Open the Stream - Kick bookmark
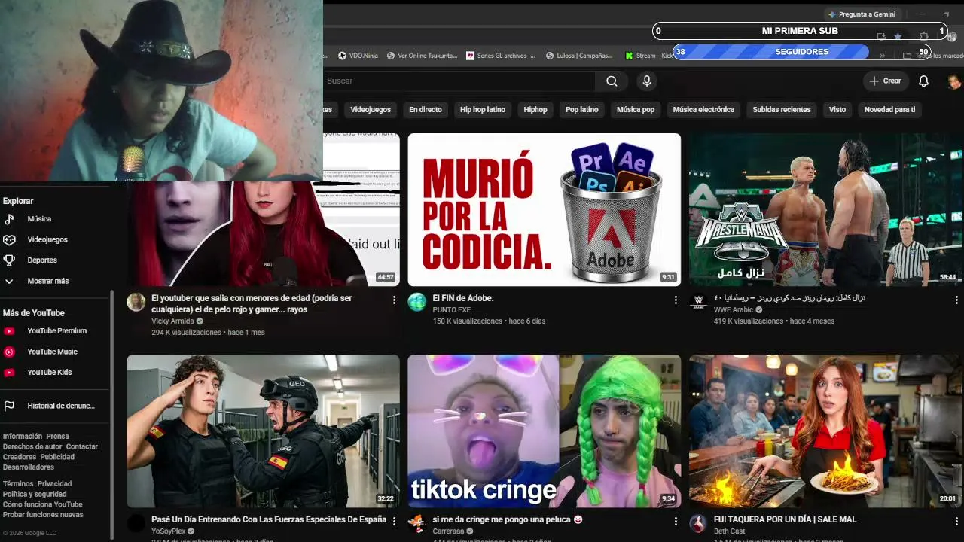964x542 pixels. (649, 56)
